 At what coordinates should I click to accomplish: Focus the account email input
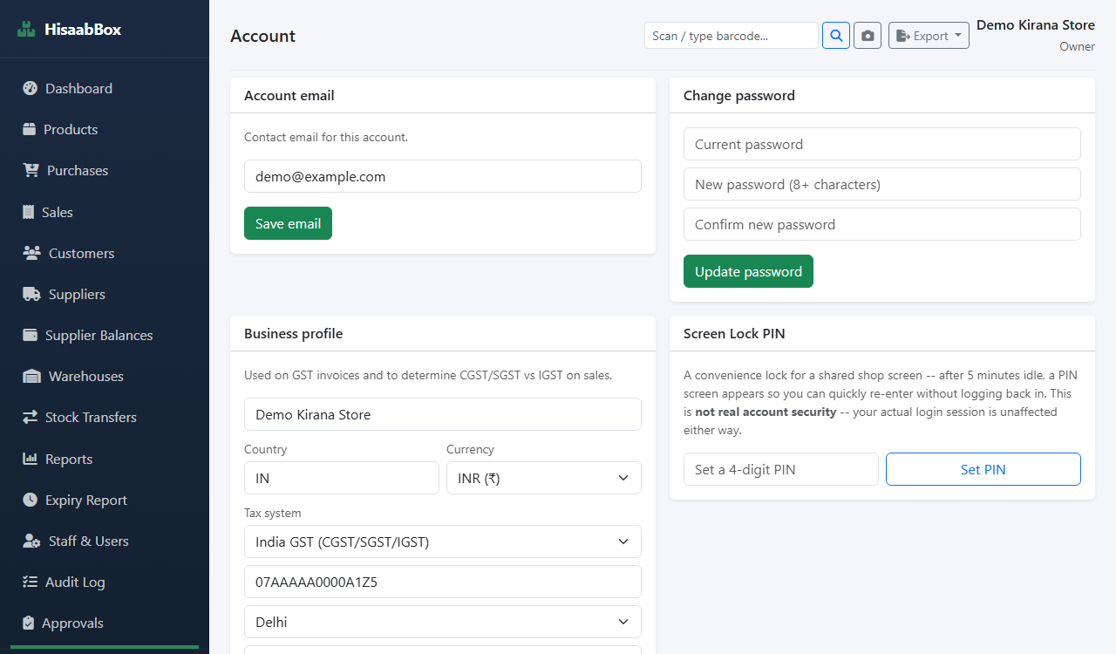coord(443,176)
